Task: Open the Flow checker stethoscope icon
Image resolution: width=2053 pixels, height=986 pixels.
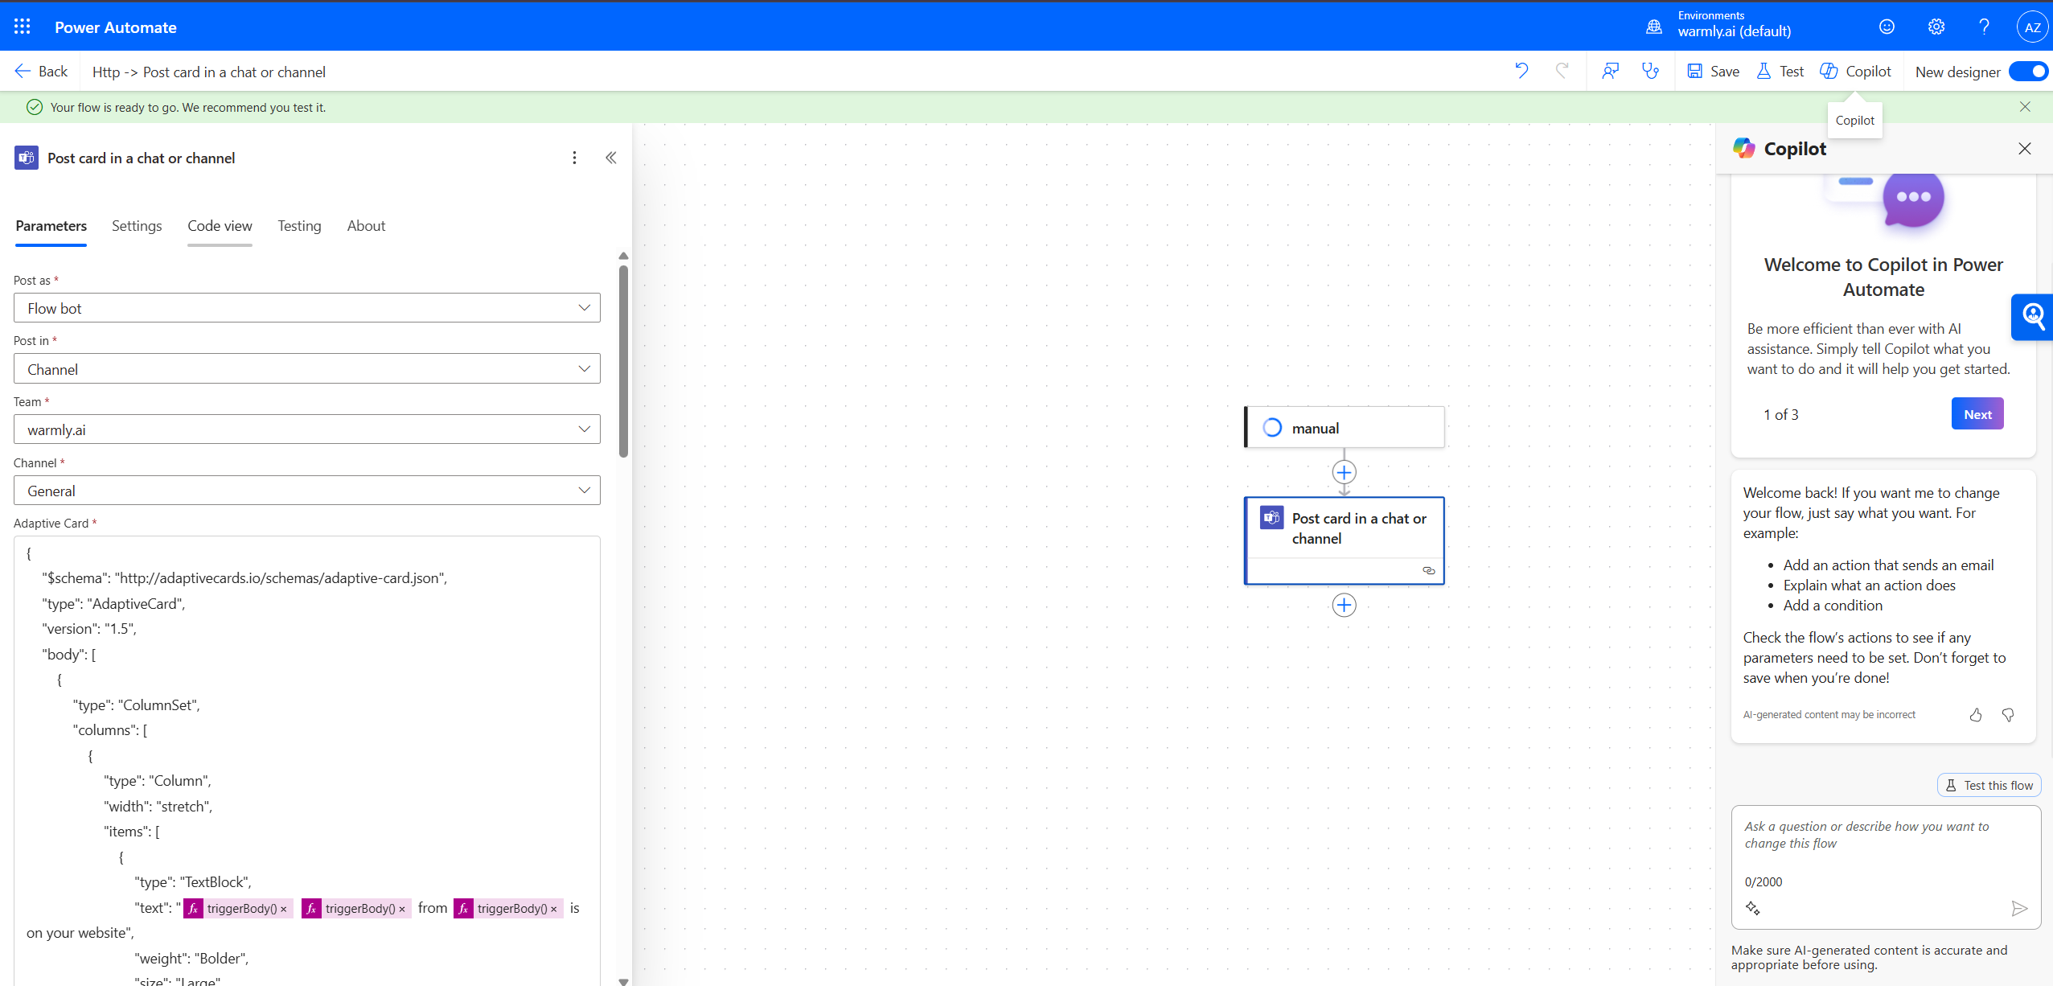Action: (1650, 71)
